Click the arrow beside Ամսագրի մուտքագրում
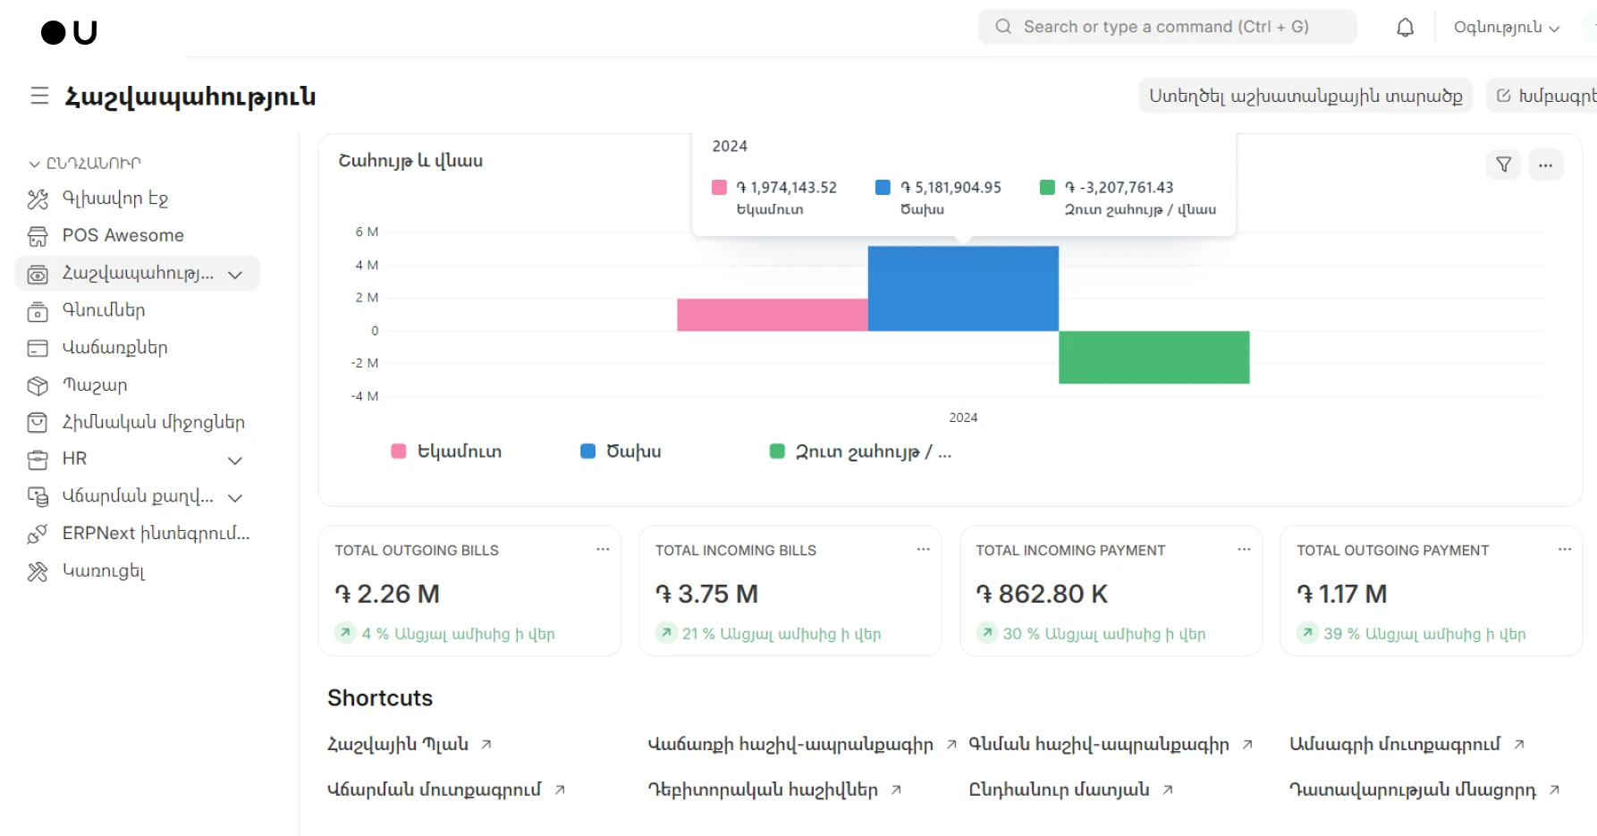This screenshot has height=836, width=1597. point(1519,744)
